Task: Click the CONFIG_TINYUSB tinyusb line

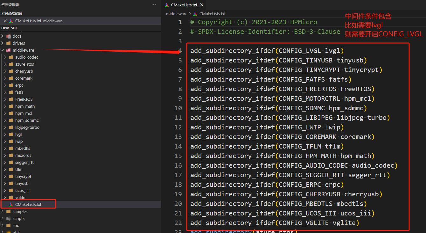Action: coord(279,60)
